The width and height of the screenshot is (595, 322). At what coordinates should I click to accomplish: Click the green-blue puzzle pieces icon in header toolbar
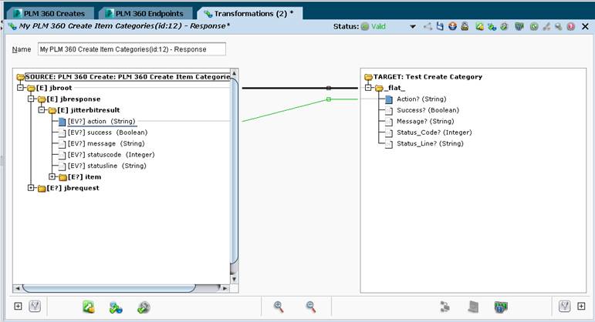pos(492,26)
